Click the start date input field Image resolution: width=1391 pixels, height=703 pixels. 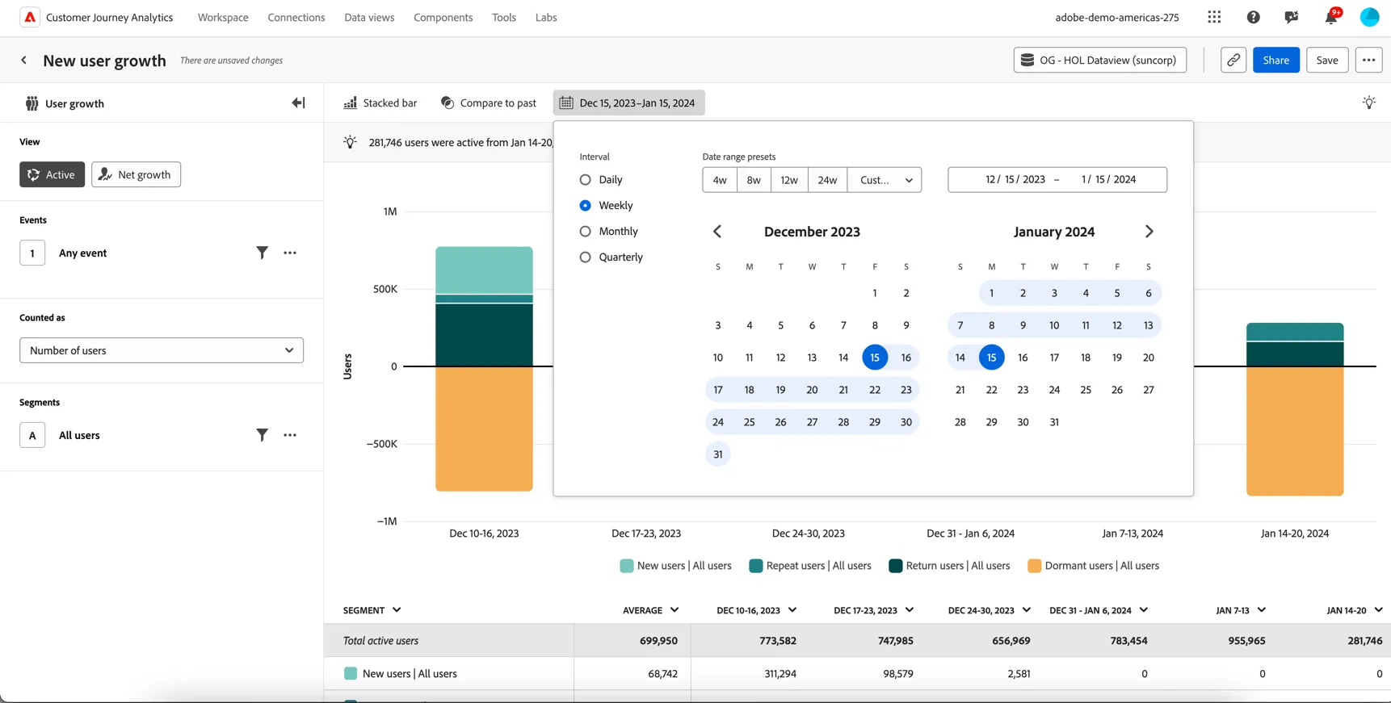[1015, 179]
